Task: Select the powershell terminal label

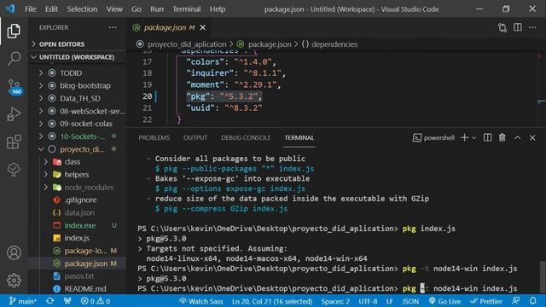Action: [x=433, y=138]
